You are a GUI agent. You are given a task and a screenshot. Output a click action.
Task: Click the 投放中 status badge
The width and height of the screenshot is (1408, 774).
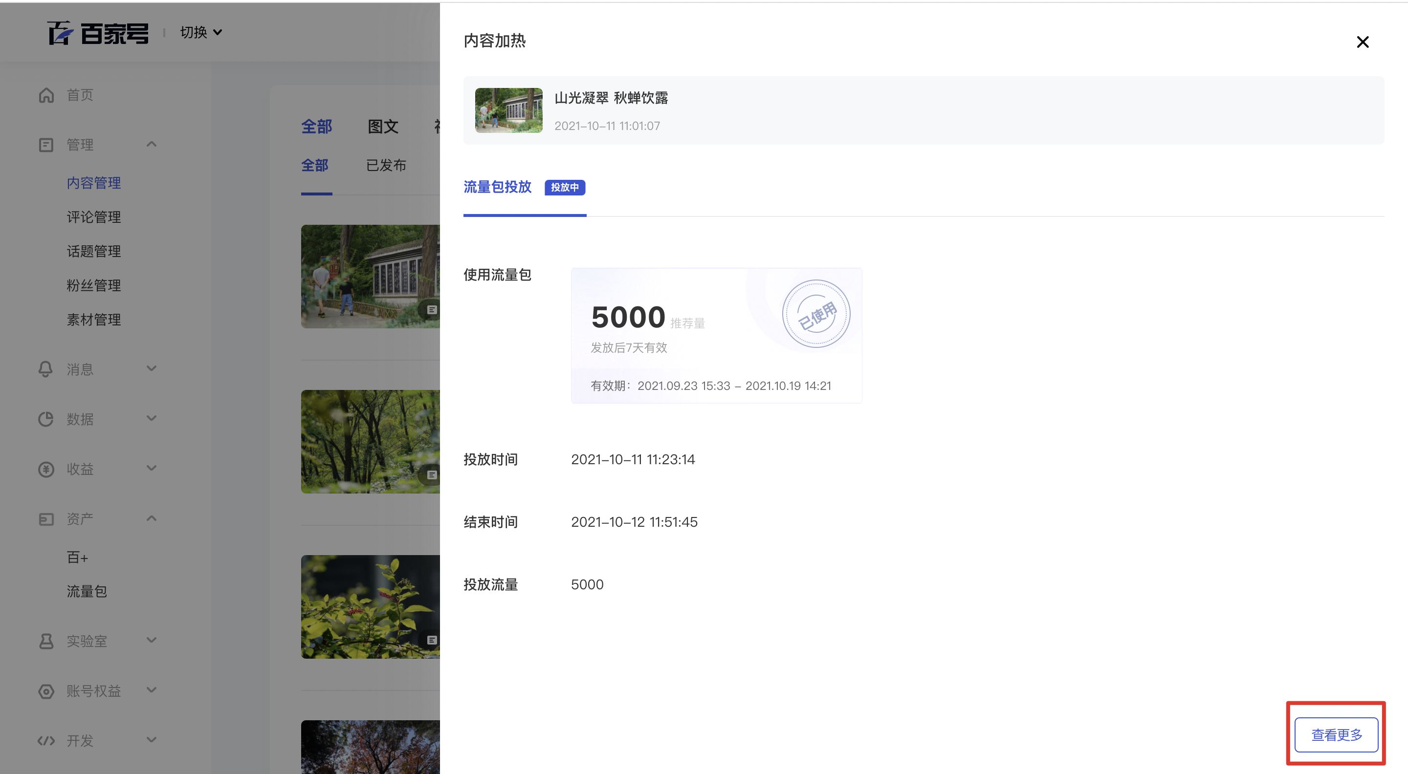pos(565,187)
